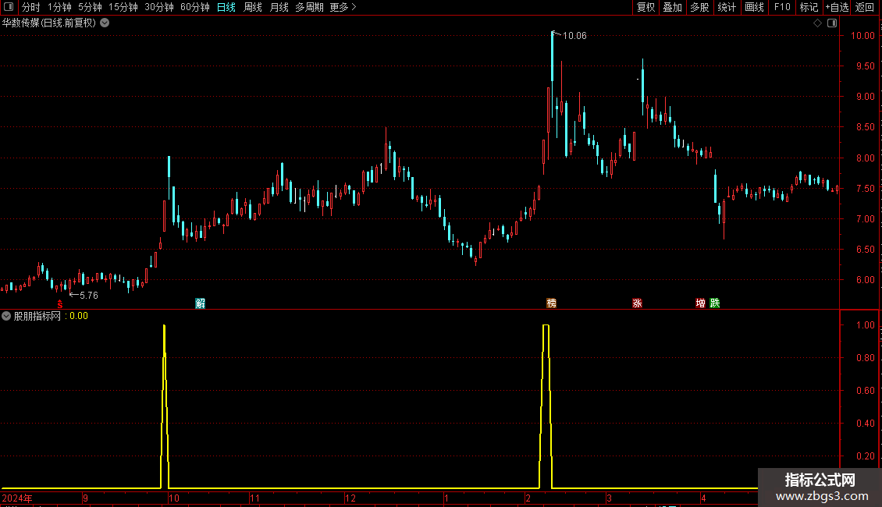The height and width of the screenshot is (507, 882).
Task: Click the 涨 event marker icon
Action: [638, 303]
